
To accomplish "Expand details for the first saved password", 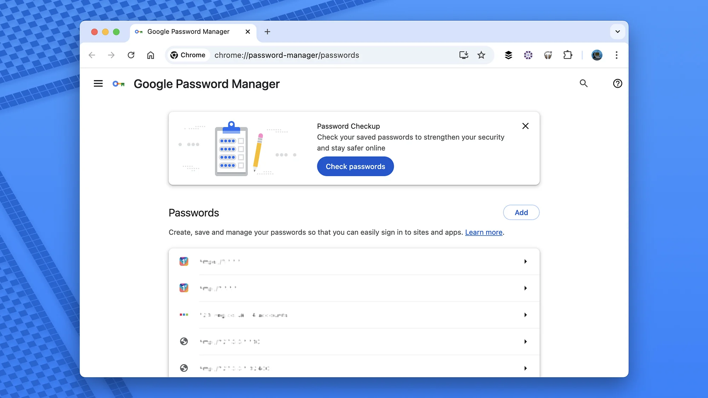I will click(525, 261).
